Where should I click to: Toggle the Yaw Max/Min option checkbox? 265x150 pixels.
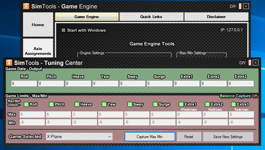(104, 104)
